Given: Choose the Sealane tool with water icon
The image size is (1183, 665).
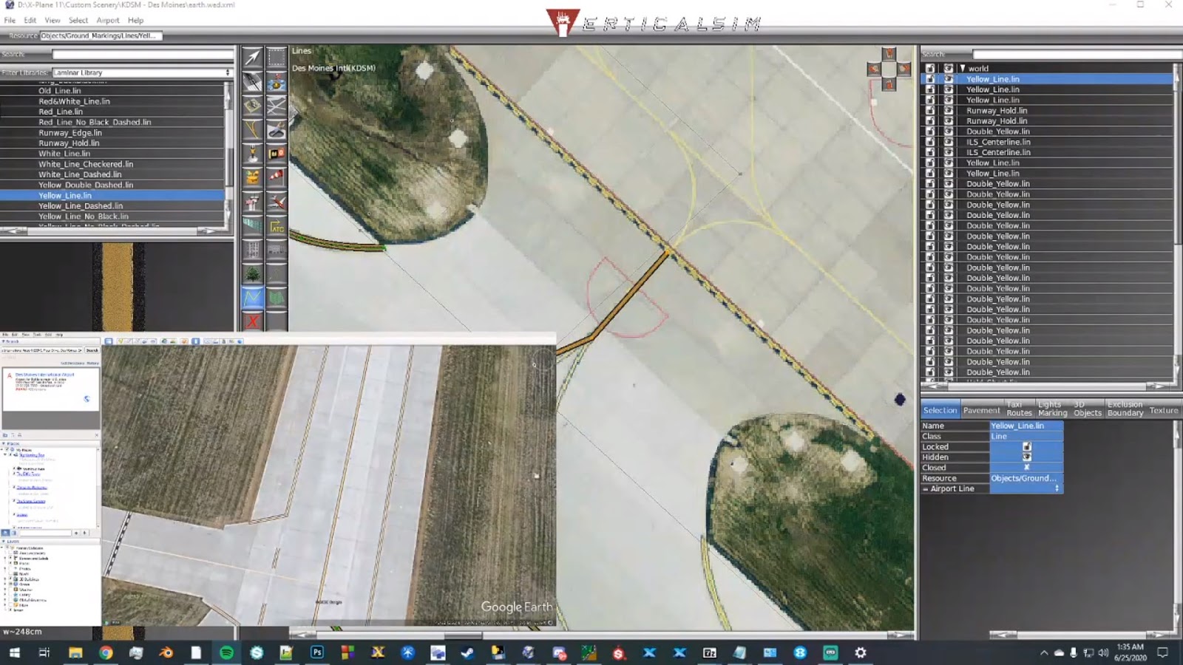Looking at the screenshot, I should [x=277, y=81].
